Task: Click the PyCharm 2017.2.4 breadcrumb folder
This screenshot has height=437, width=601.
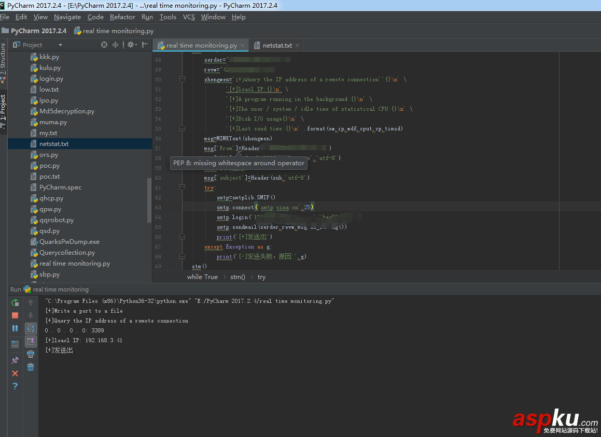Action: coord(34,31)
